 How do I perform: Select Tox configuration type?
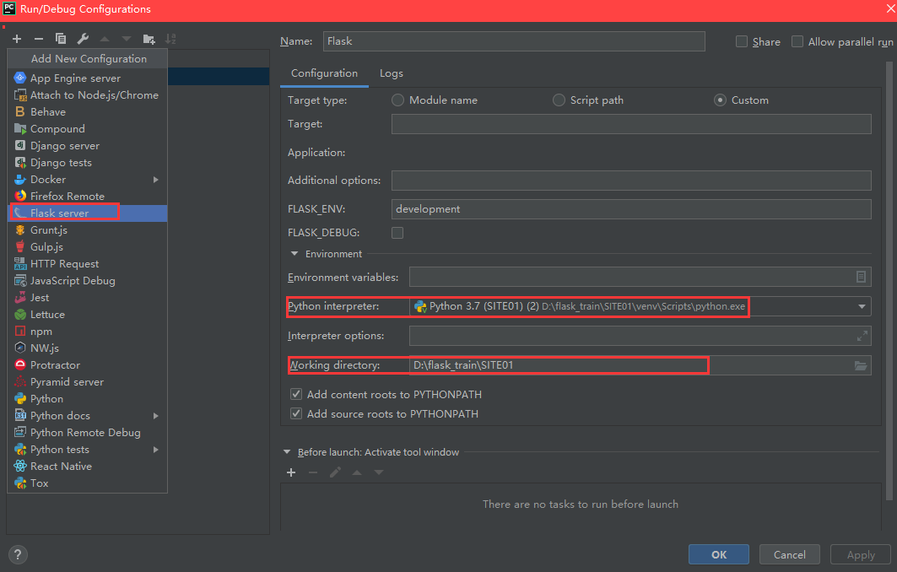(x=88, y=483)
